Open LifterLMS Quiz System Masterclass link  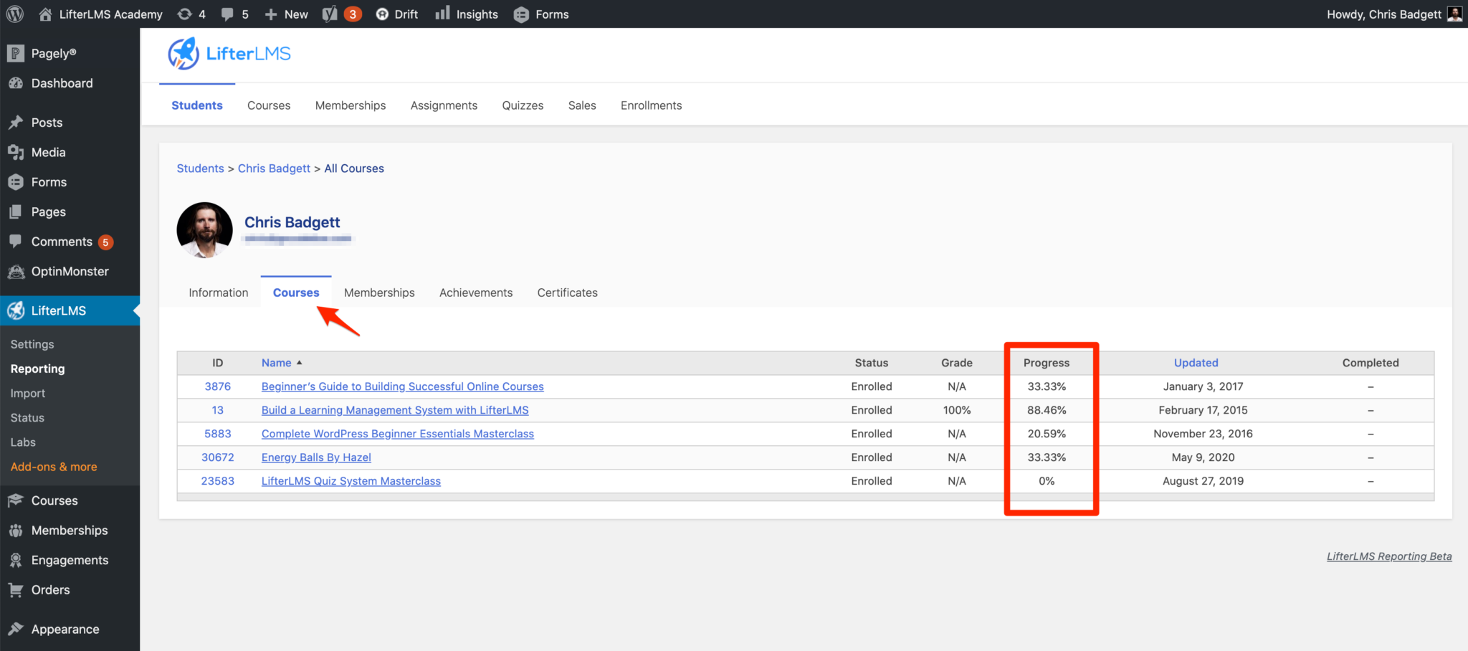[x=351, y=481]
